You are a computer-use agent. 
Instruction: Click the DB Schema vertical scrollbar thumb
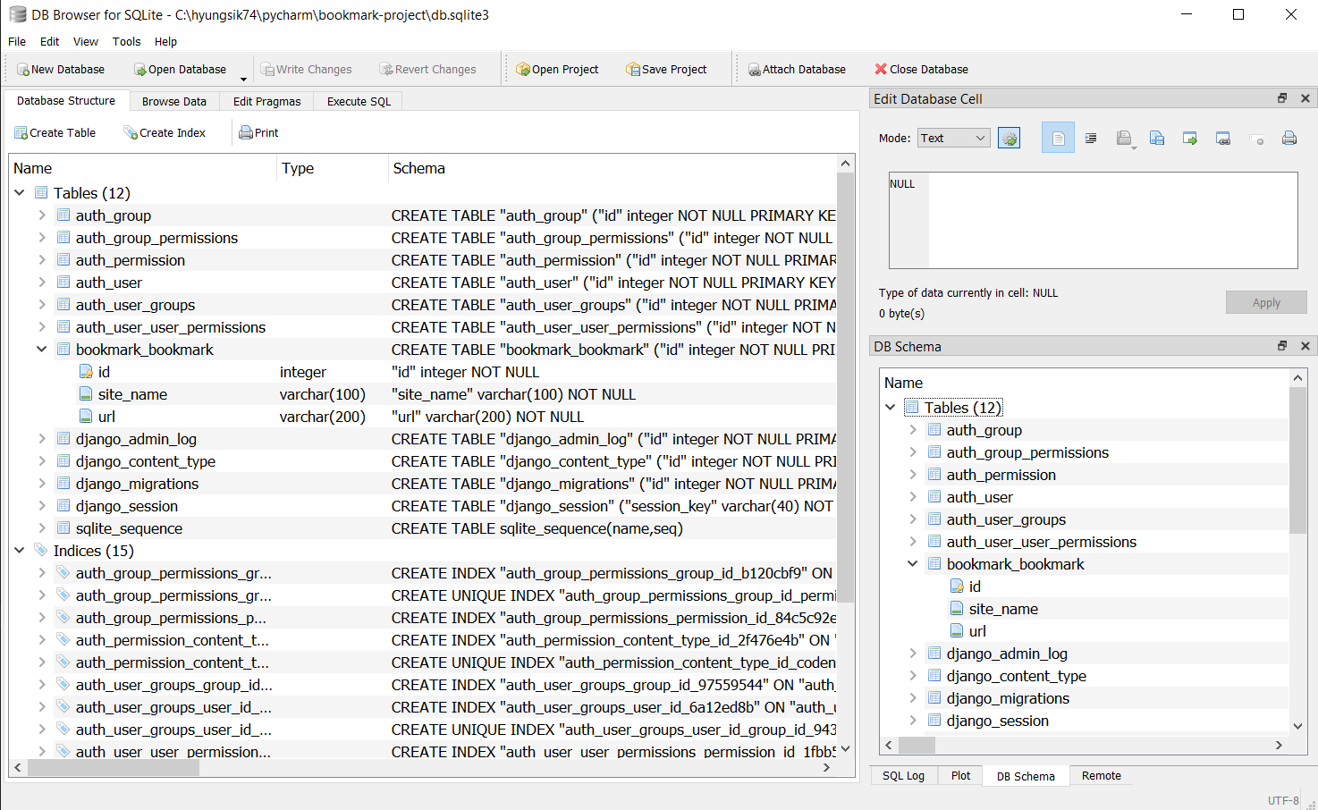click(1297, 460)
